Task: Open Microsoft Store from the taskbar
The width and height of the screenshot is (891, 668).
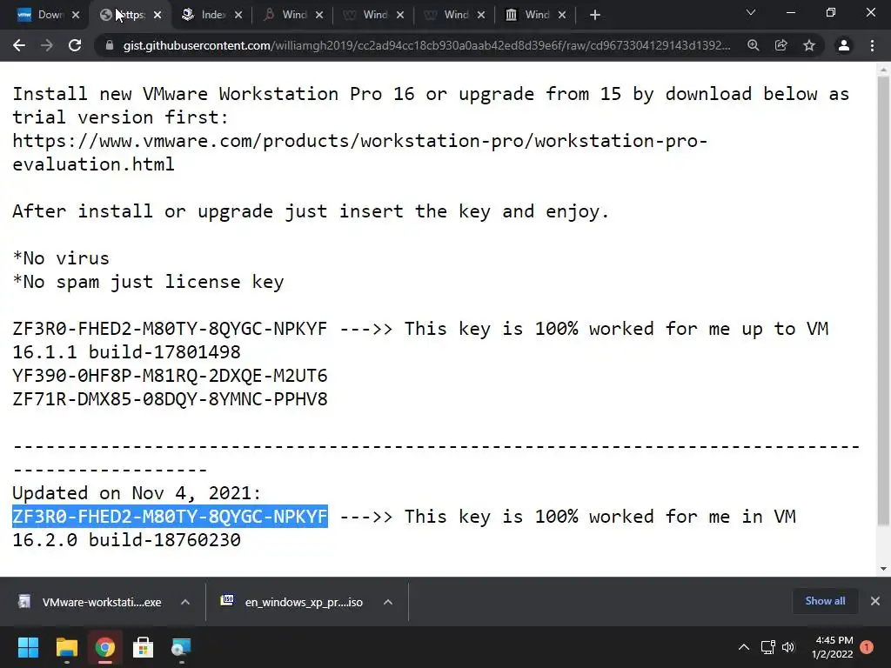Action: point(144,647)
